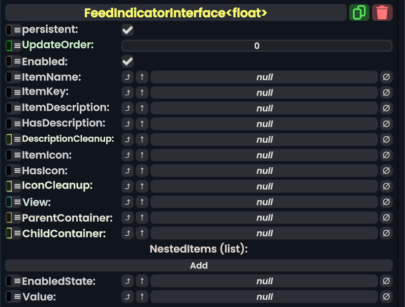Click the green duplicate component icon

click(359, 13)
